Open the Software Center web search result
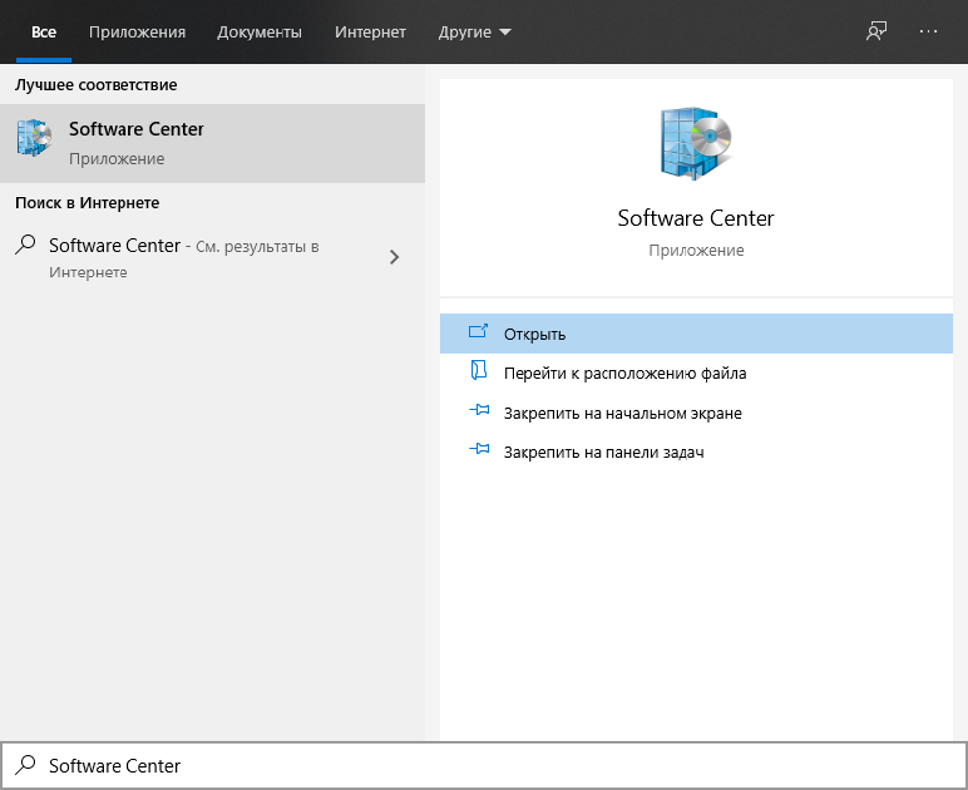Screen dimensions: 968x790 (212, 258)
